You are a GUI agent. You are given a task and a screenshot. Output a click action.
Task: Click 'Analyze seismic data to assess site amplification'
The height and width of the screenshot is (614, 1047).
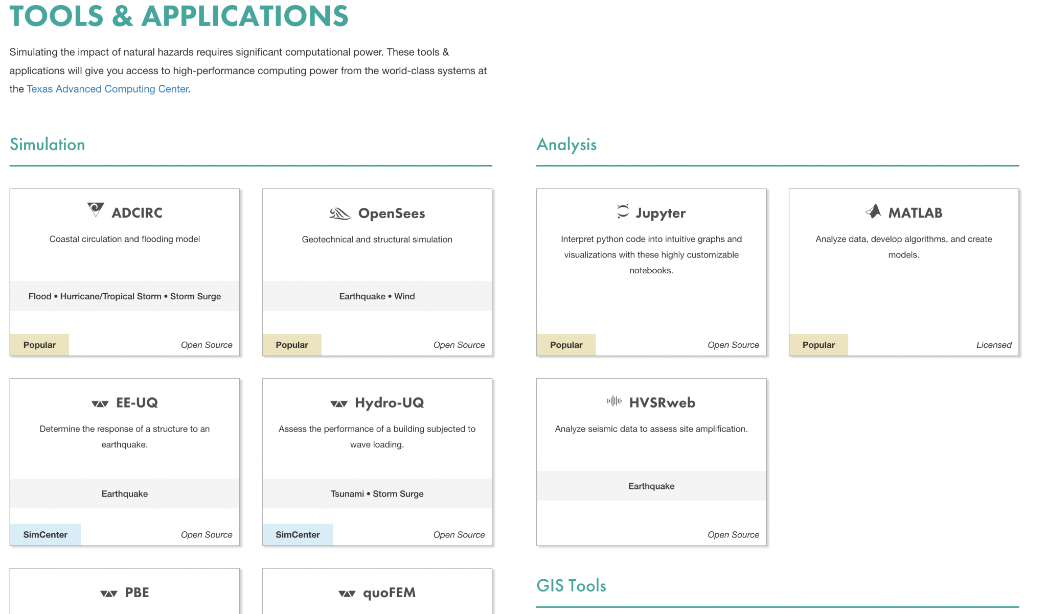651,429
